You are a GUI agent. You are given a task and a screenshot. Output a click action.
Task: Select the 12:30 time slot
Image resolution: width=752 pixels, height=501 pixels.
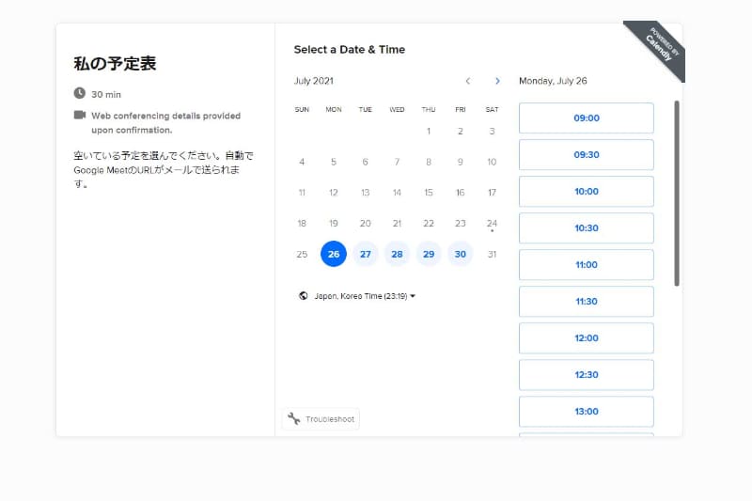point(586,375)
